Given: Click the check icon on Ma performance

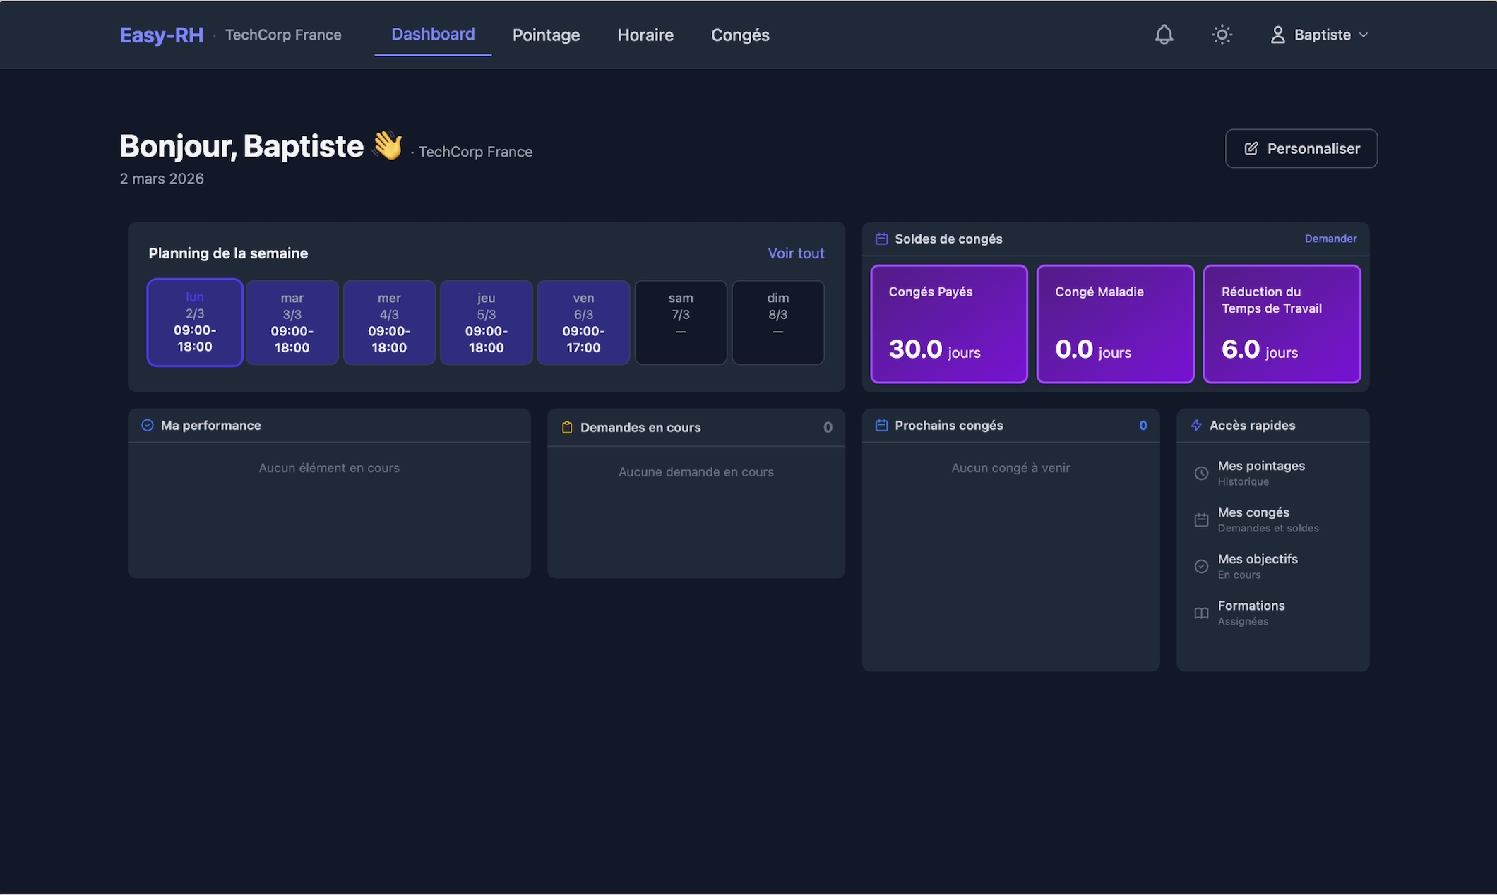Looking at the screenshot, I should [148, 425].
